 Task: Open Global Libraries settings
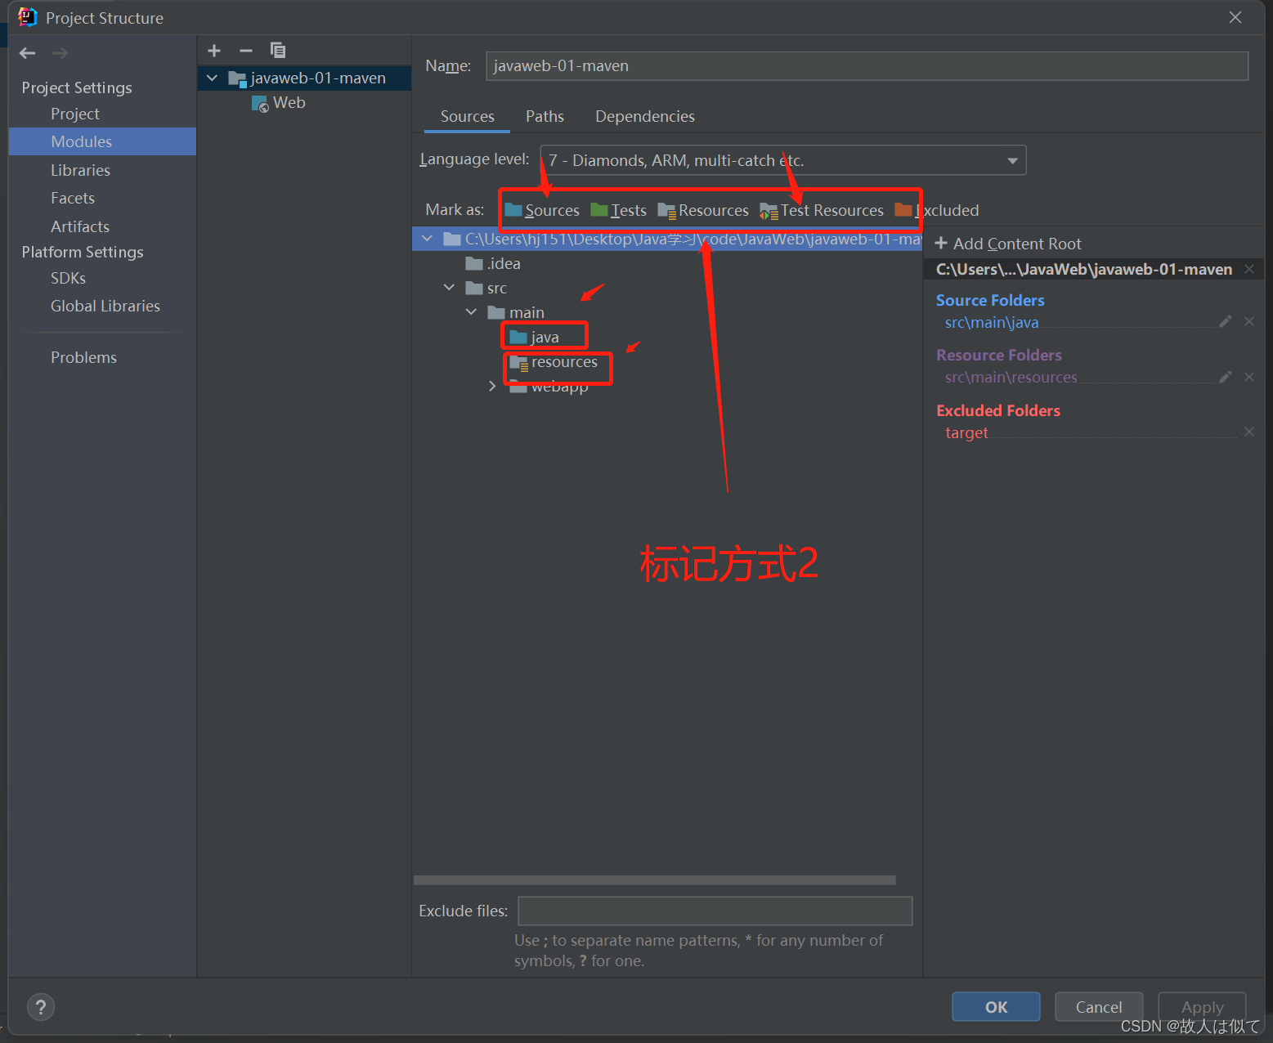coord(105,306)
